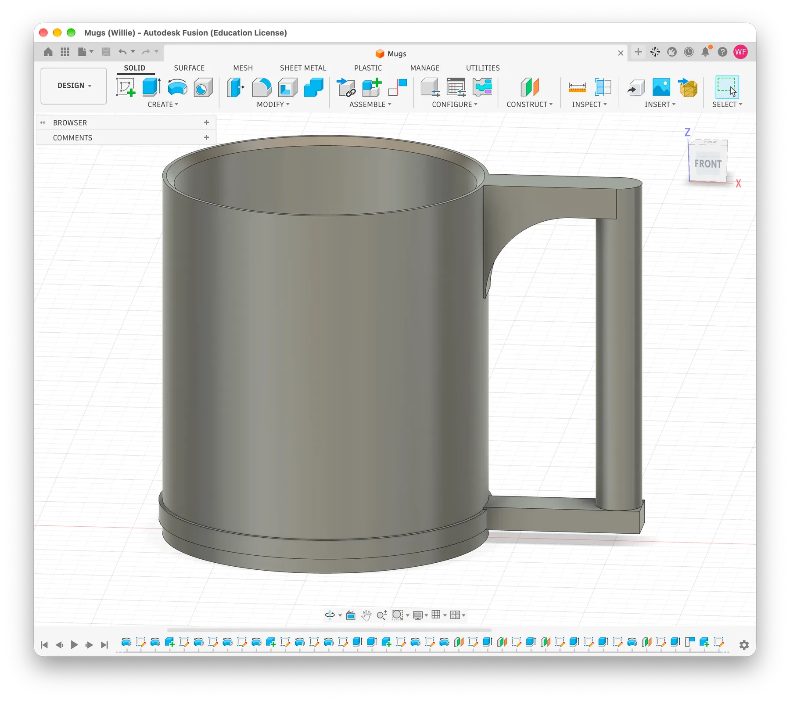Open the Change Parameters table icon
This screenshot has height=701, width=790.
click(456, 87)
